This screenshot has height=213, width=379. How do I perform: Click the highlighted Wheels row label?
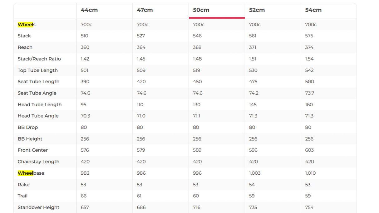[27, 25]
